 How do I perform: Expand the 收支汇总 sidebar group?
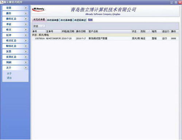[26, 40]
